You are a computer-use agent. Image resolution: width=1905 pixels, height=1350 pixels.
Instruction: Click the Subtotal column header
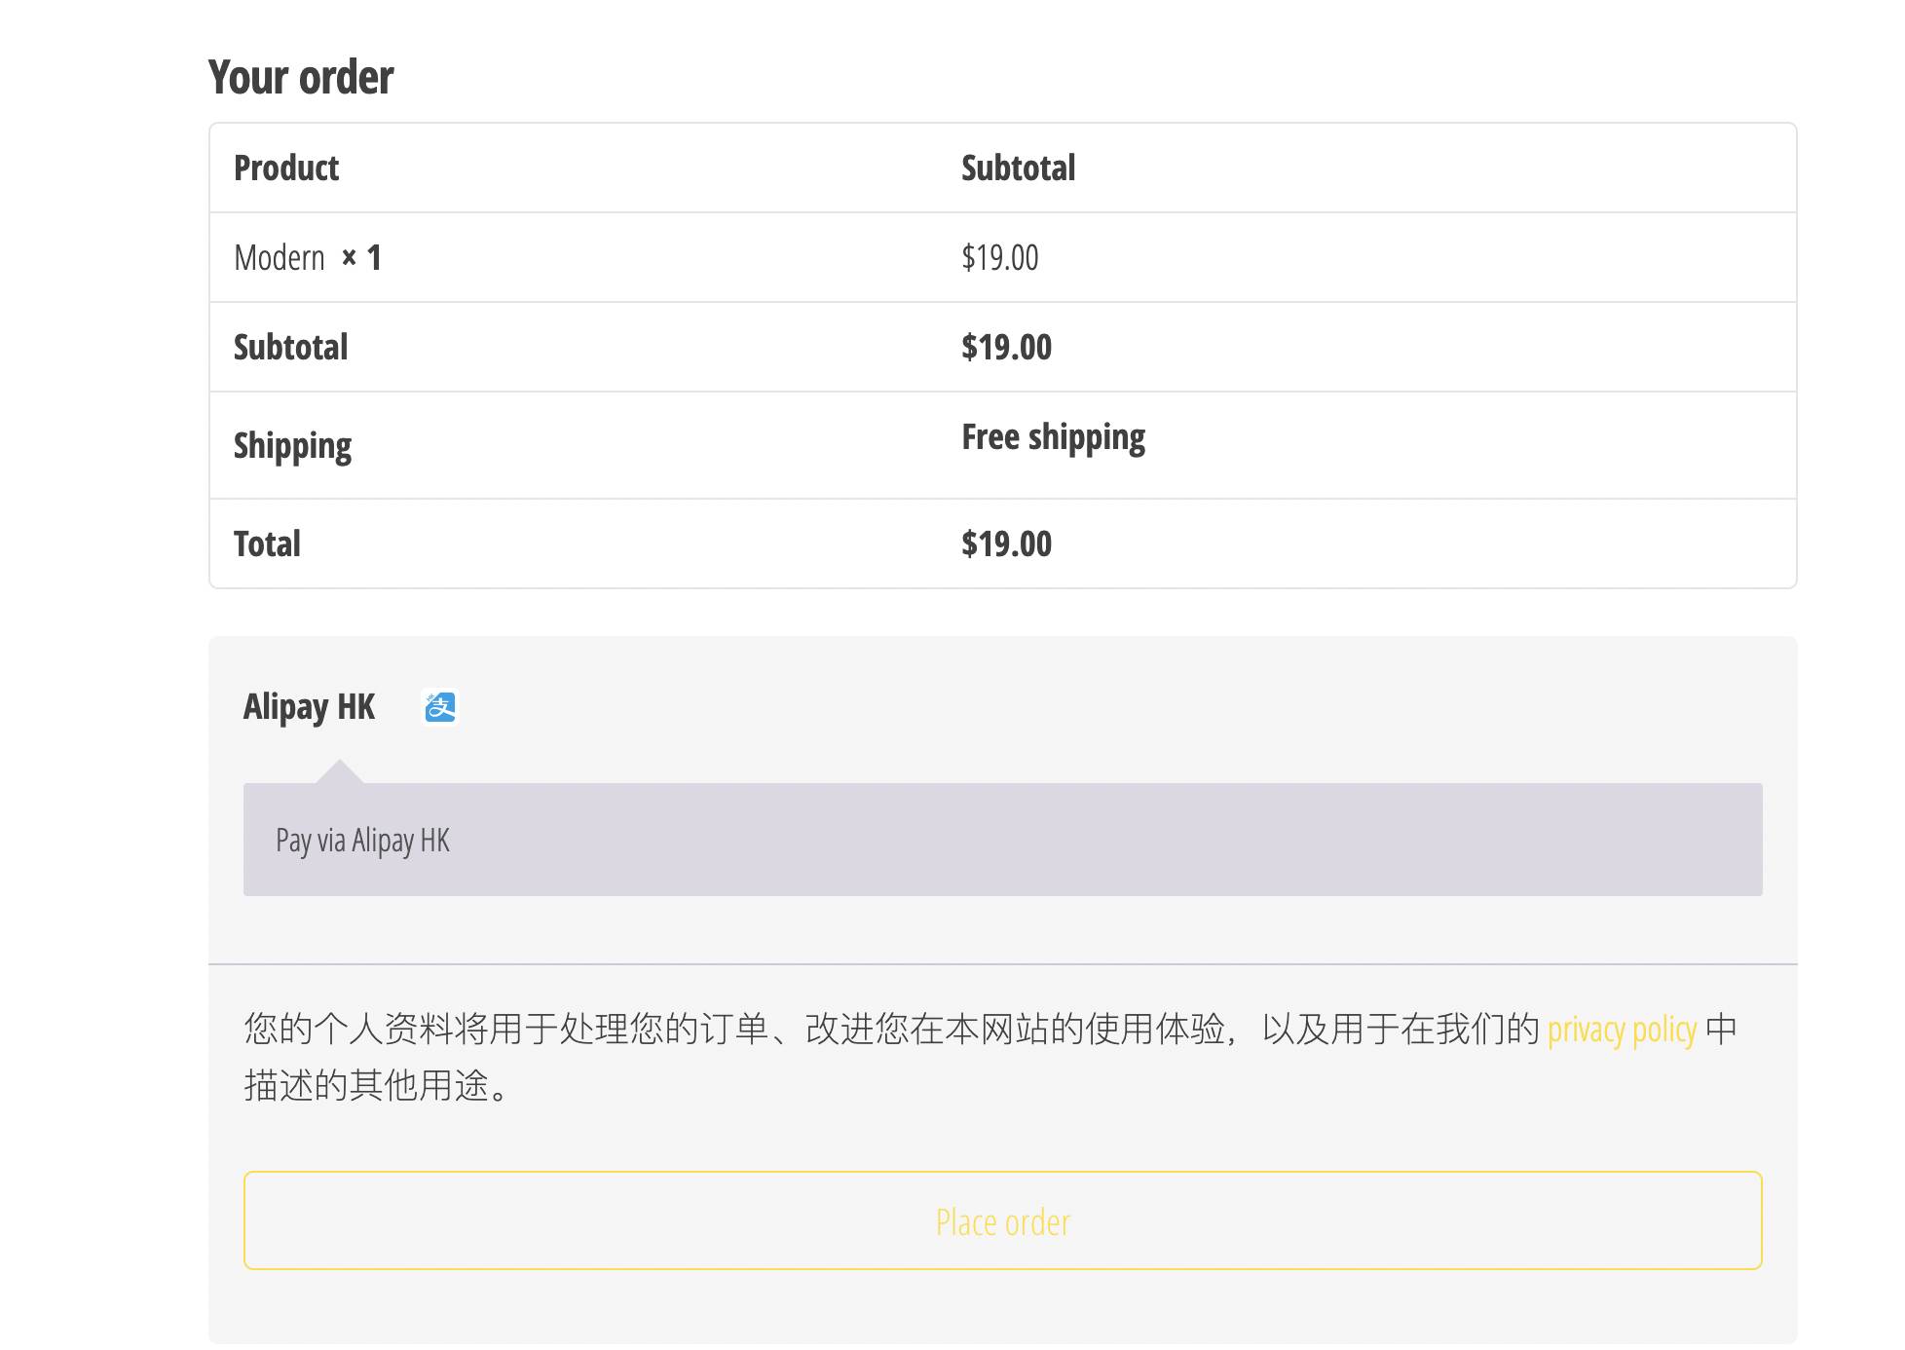[1018, 169]
